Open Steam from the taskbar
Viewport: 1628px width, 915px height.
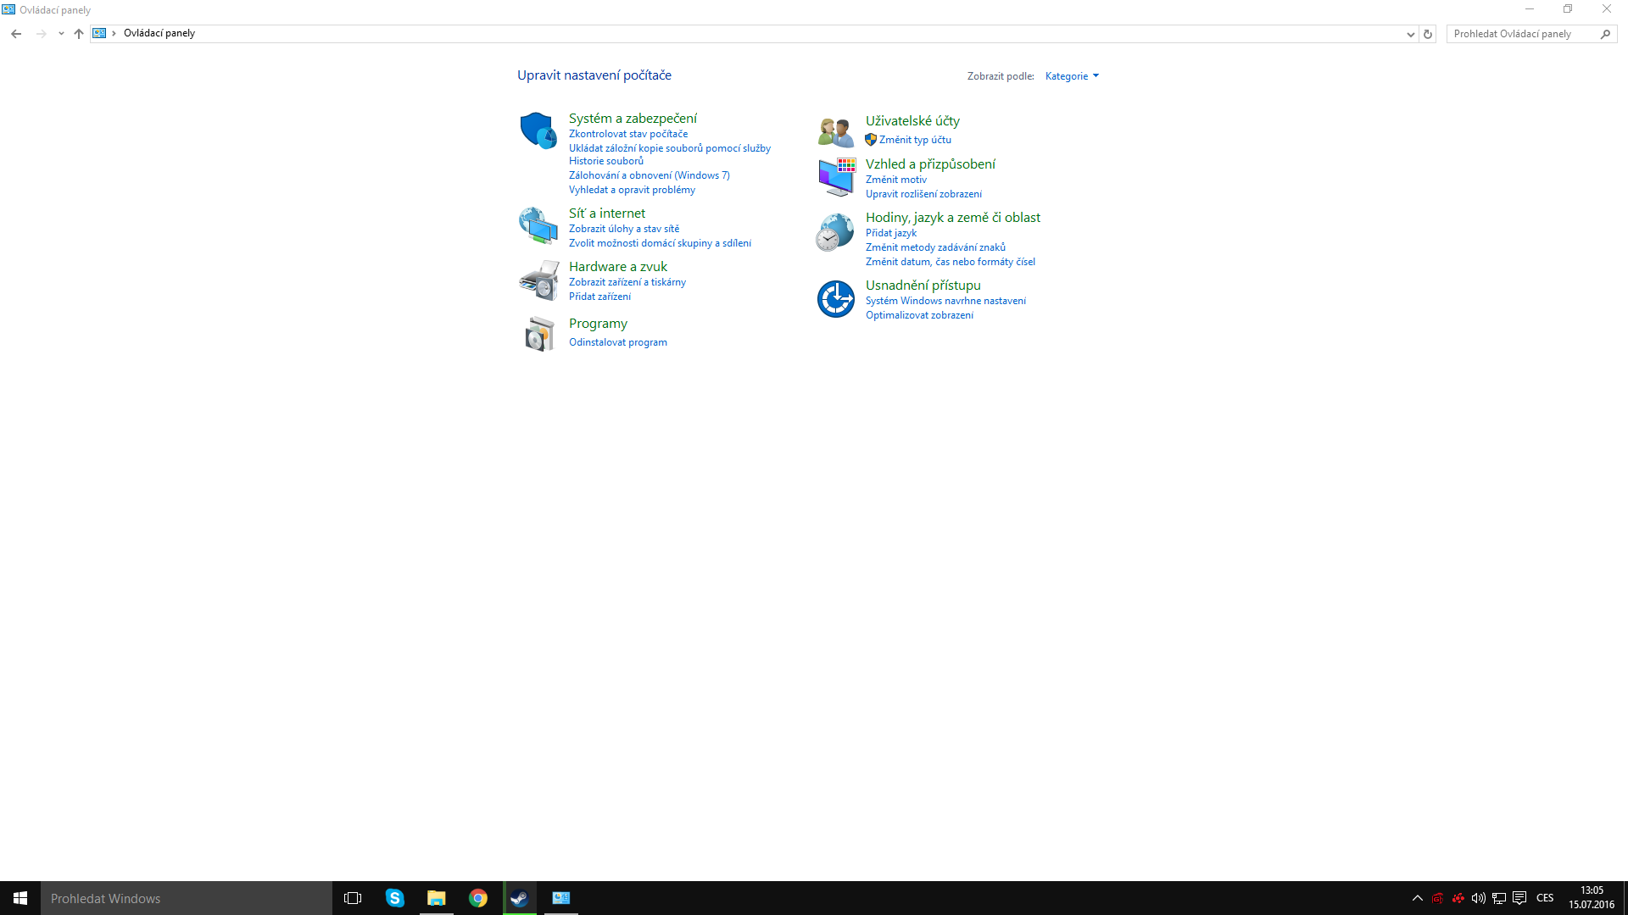pyautogui.click(x=519, y=898)
